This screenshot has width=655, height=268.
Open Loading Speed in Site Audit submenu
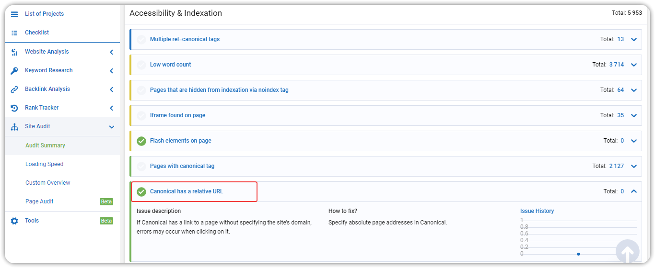click(x=44, y=164)
